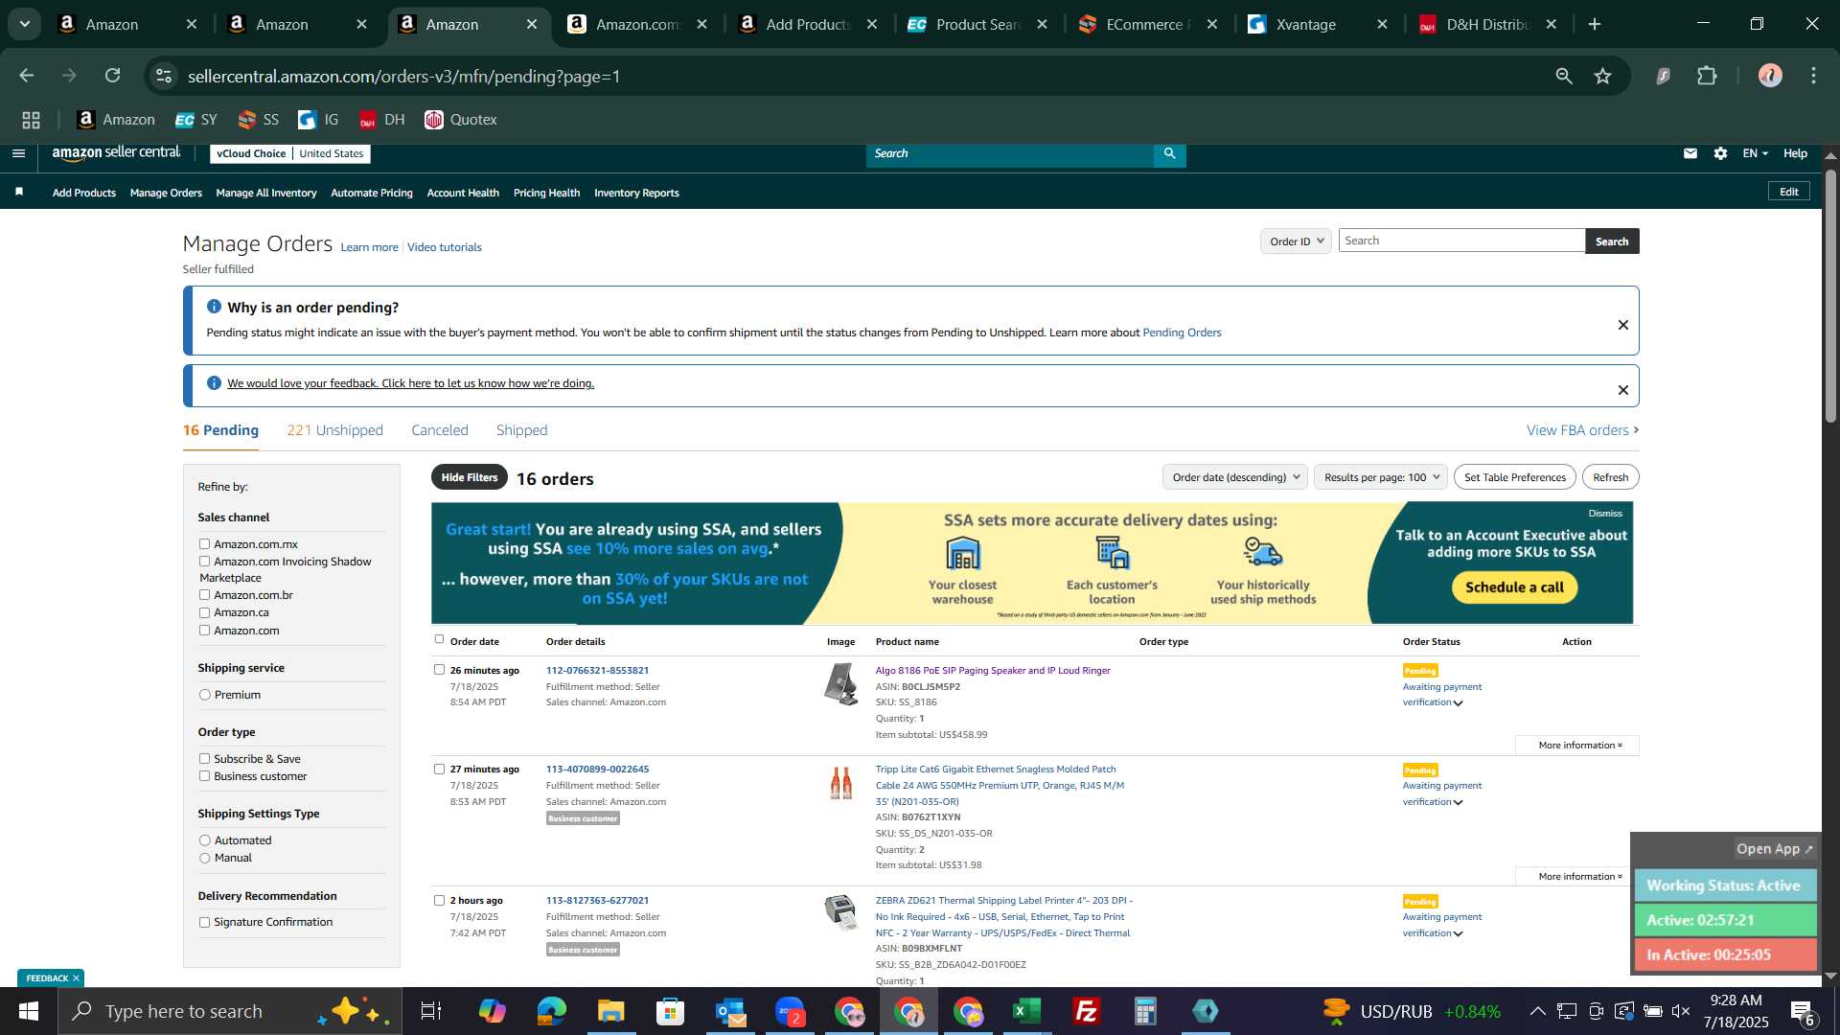Check the Amazon.com sales channel filter
This screenshot has width=1840, height=1035.
tap(204, 631)
